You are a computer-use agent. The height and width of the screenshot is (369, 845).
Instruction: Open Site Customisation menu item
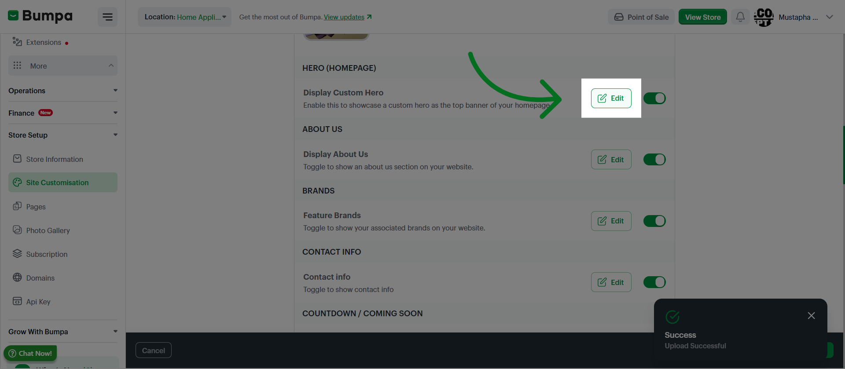point(63,183)
